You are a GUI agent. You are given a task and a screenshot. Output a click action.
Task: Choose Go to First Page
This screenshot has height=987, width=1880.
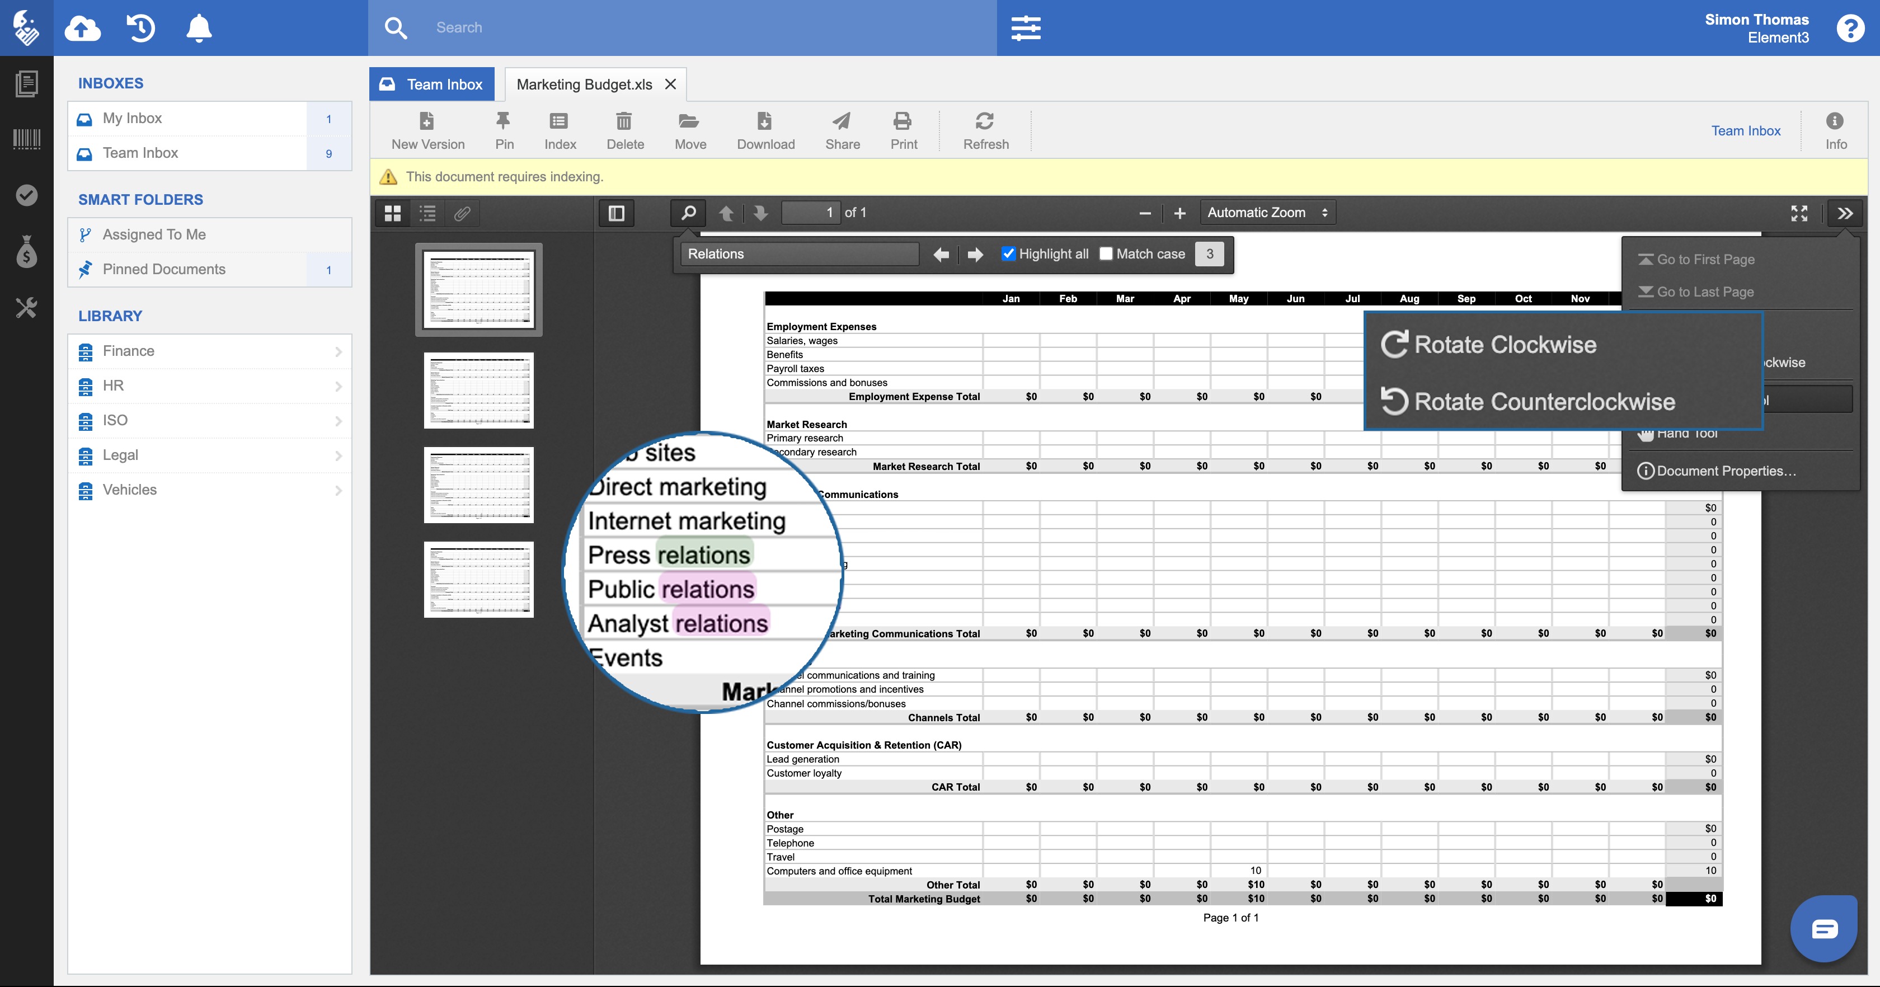pos(1696,259)
